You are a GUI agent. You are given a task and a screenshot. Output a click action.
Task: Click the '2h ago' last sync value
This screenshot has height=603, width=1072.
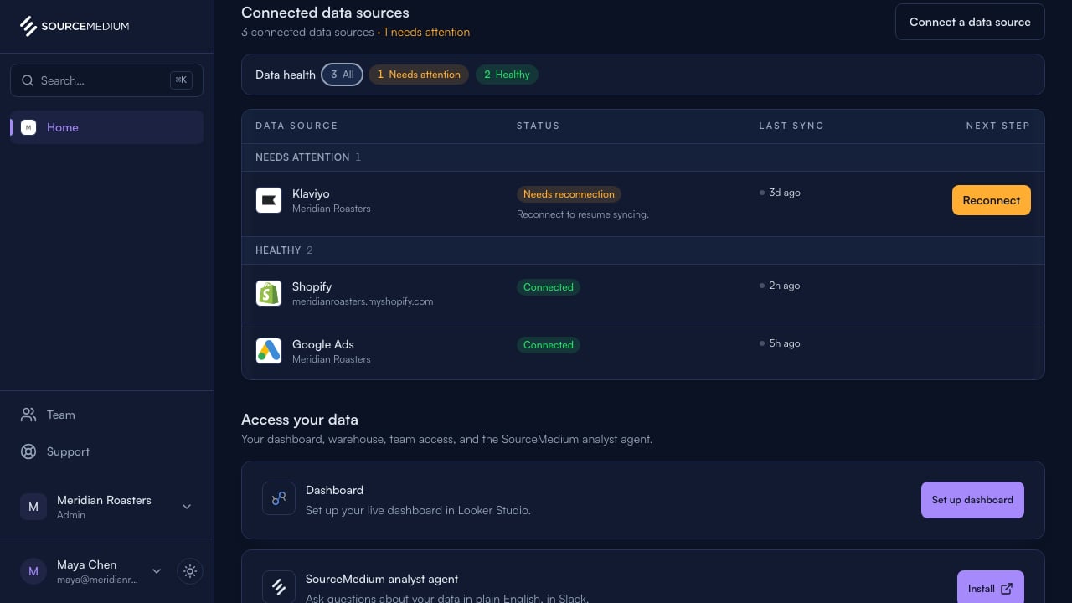pos(784,286)
